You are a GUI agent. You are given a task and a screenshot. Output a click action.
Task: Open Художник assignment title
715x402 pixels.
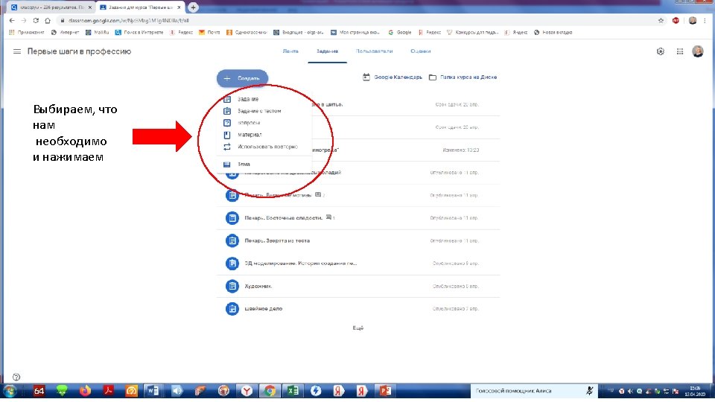tap(258, 286)
